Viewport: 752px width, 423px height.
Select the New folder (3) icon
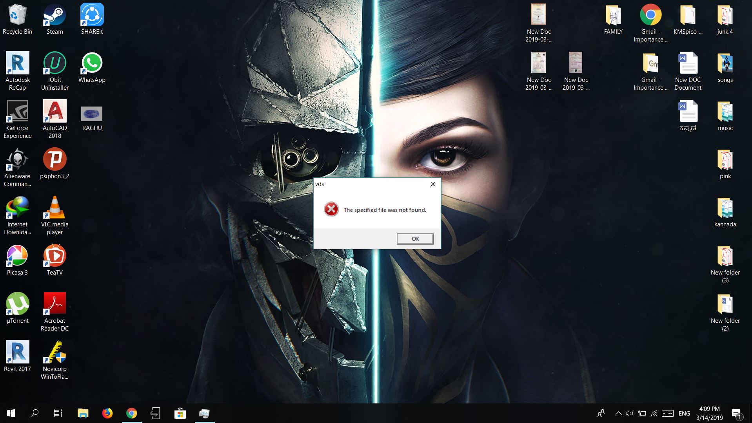[725, 264]
